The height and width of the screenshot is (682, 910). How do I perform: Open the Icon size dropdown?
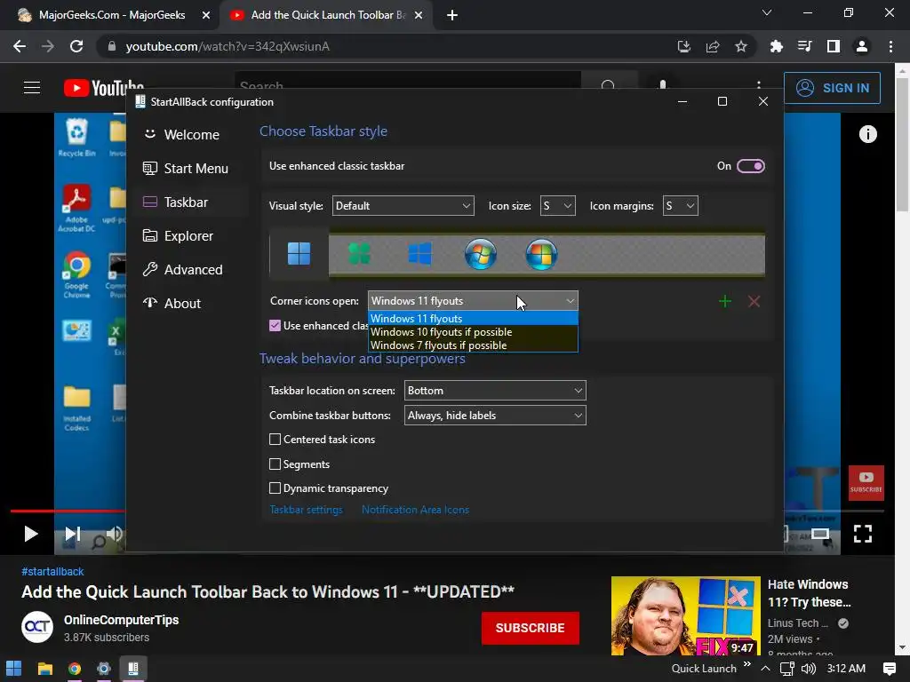tap(557, 206)
